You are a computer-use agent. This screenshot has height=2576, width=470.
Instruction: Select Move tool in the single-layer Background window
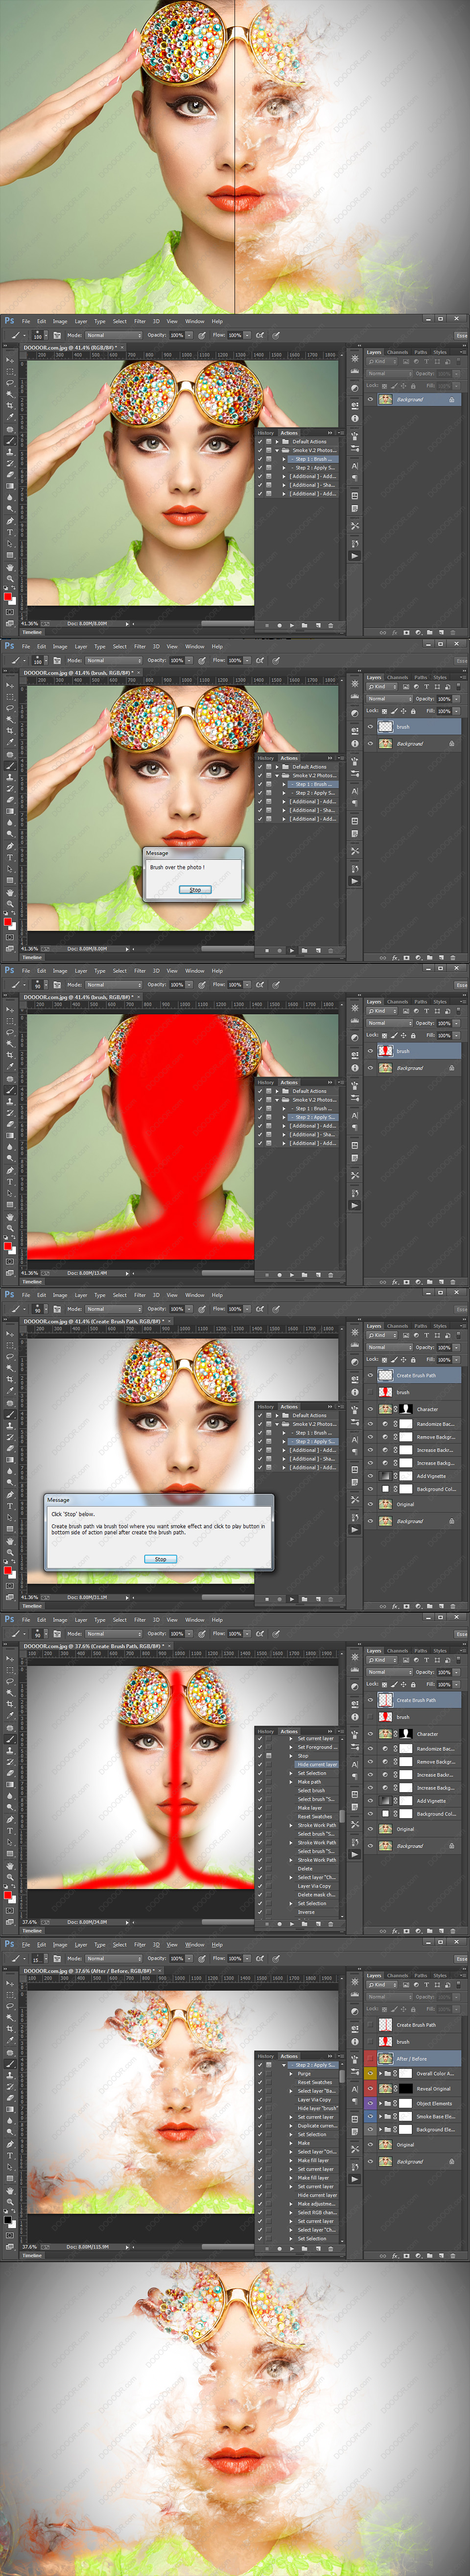tap(11, 359)
